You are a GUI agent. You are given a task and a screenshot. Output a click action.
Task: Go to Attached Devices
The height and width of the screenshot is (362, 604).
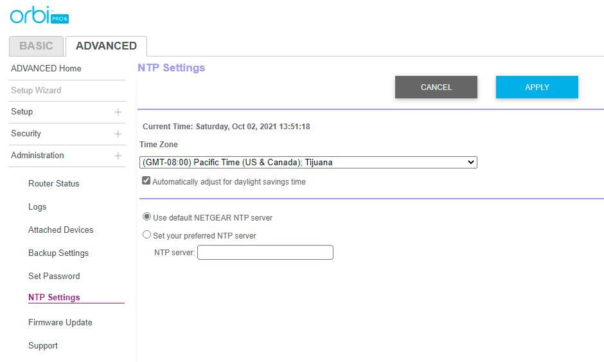[x=61, y=230]
